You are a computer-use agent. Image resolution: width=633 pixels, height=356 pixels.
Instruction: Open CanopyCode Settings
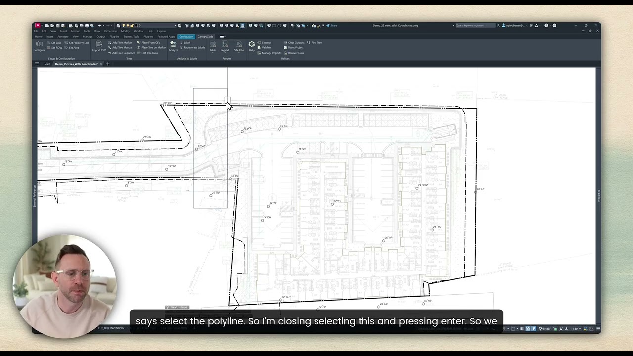pyautogui.click(x=265, y=43)
